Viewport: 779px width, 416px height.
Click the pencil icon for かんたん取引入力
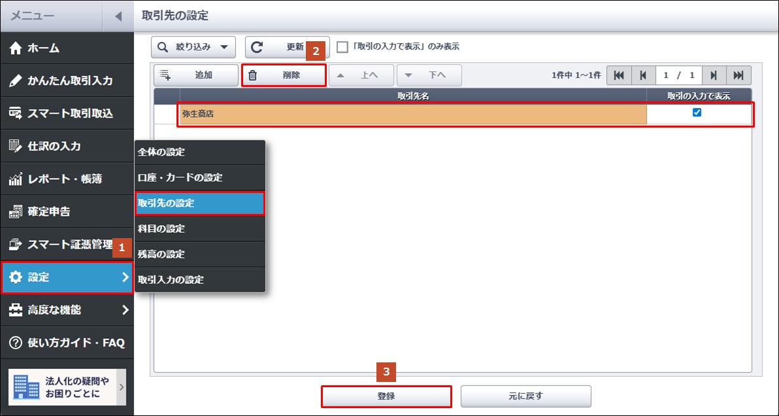[x=16, y=81]
